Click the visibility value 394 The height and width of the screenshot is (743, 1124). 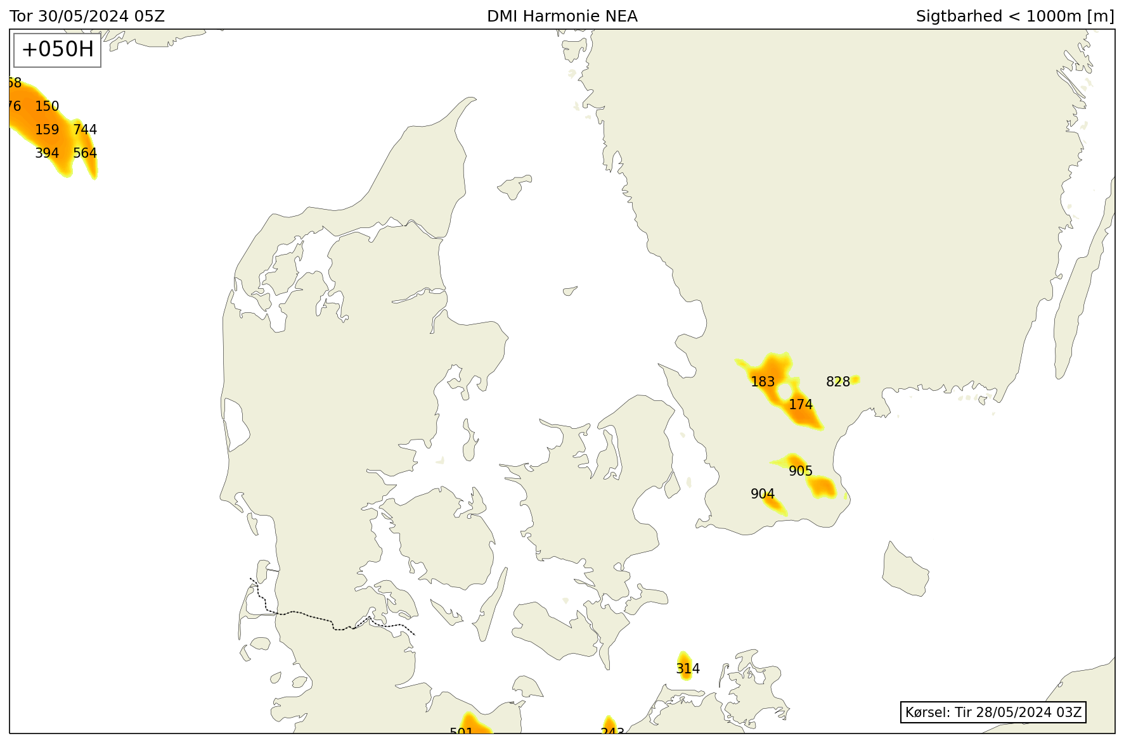pos(47,153)
